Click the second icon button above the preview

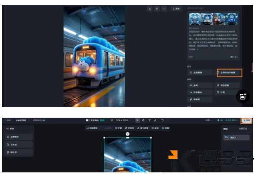tap(157, 9)
